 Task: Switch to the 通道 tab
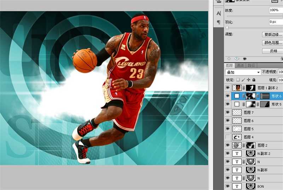240,65
